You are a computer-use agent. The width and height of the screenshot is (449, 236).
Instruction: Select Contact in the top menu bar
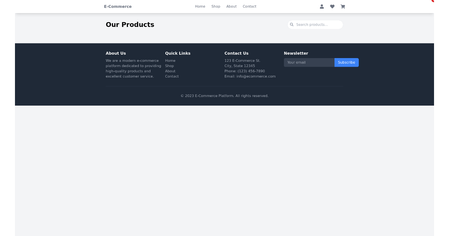[x=250, y=6]
